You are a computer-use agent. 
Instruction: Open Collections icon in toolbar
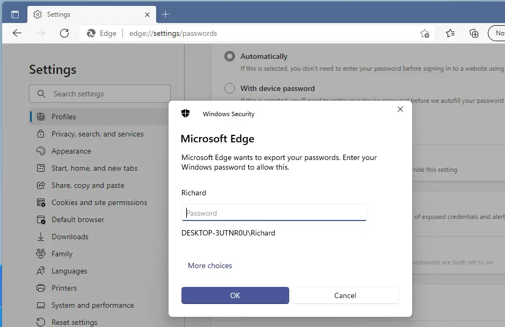(x=474, y=33)
